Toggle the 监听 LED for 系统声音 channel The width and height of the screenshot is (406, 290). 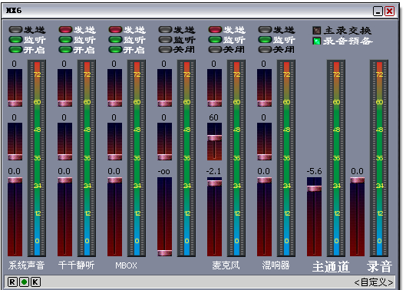pyautogui.click(x=15, y=40)
